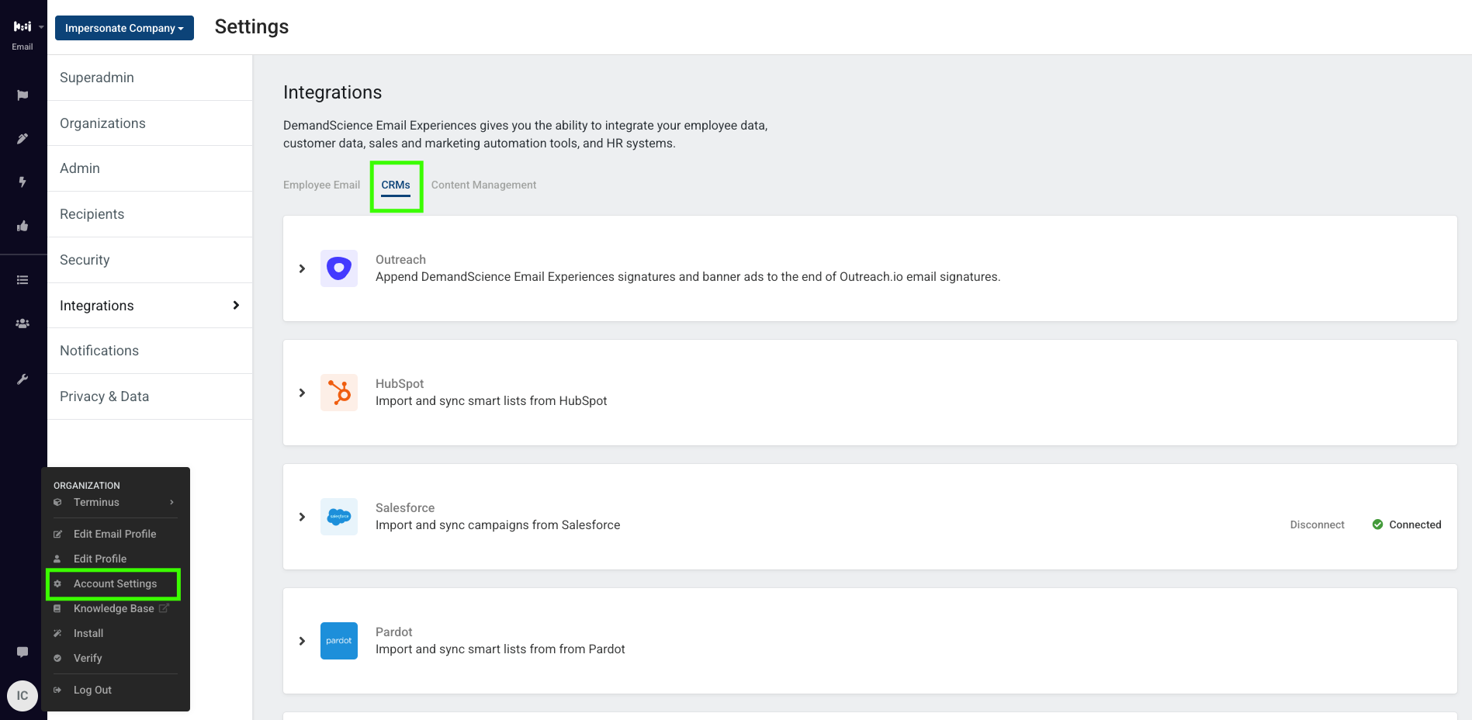Image resolution: width=1472 pixels, height=720 pixels.
Task: Open the Privacy & Data settings section
Action: (x=150, y=396)
